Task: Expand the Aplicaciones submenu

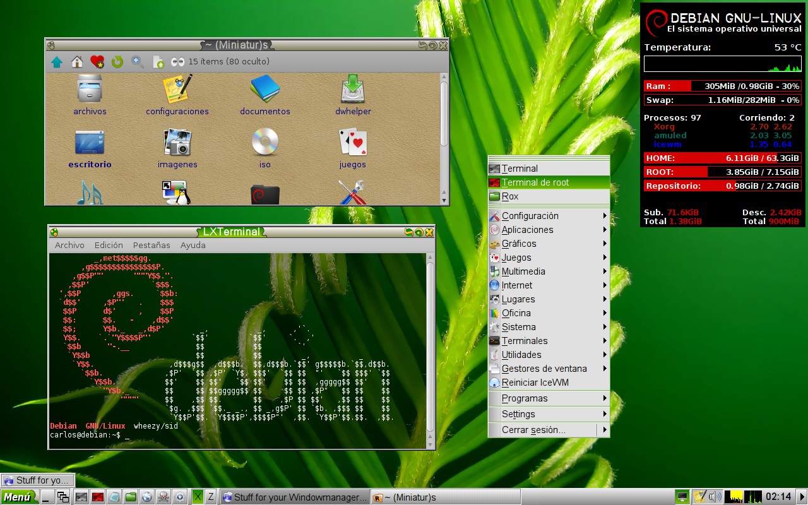Action: [549, 230]
